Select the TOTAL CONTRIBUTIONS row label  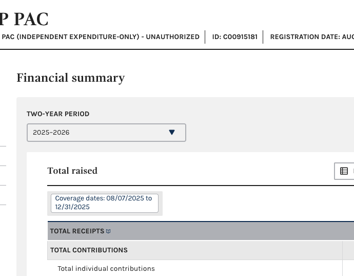[x=89, y=250]
